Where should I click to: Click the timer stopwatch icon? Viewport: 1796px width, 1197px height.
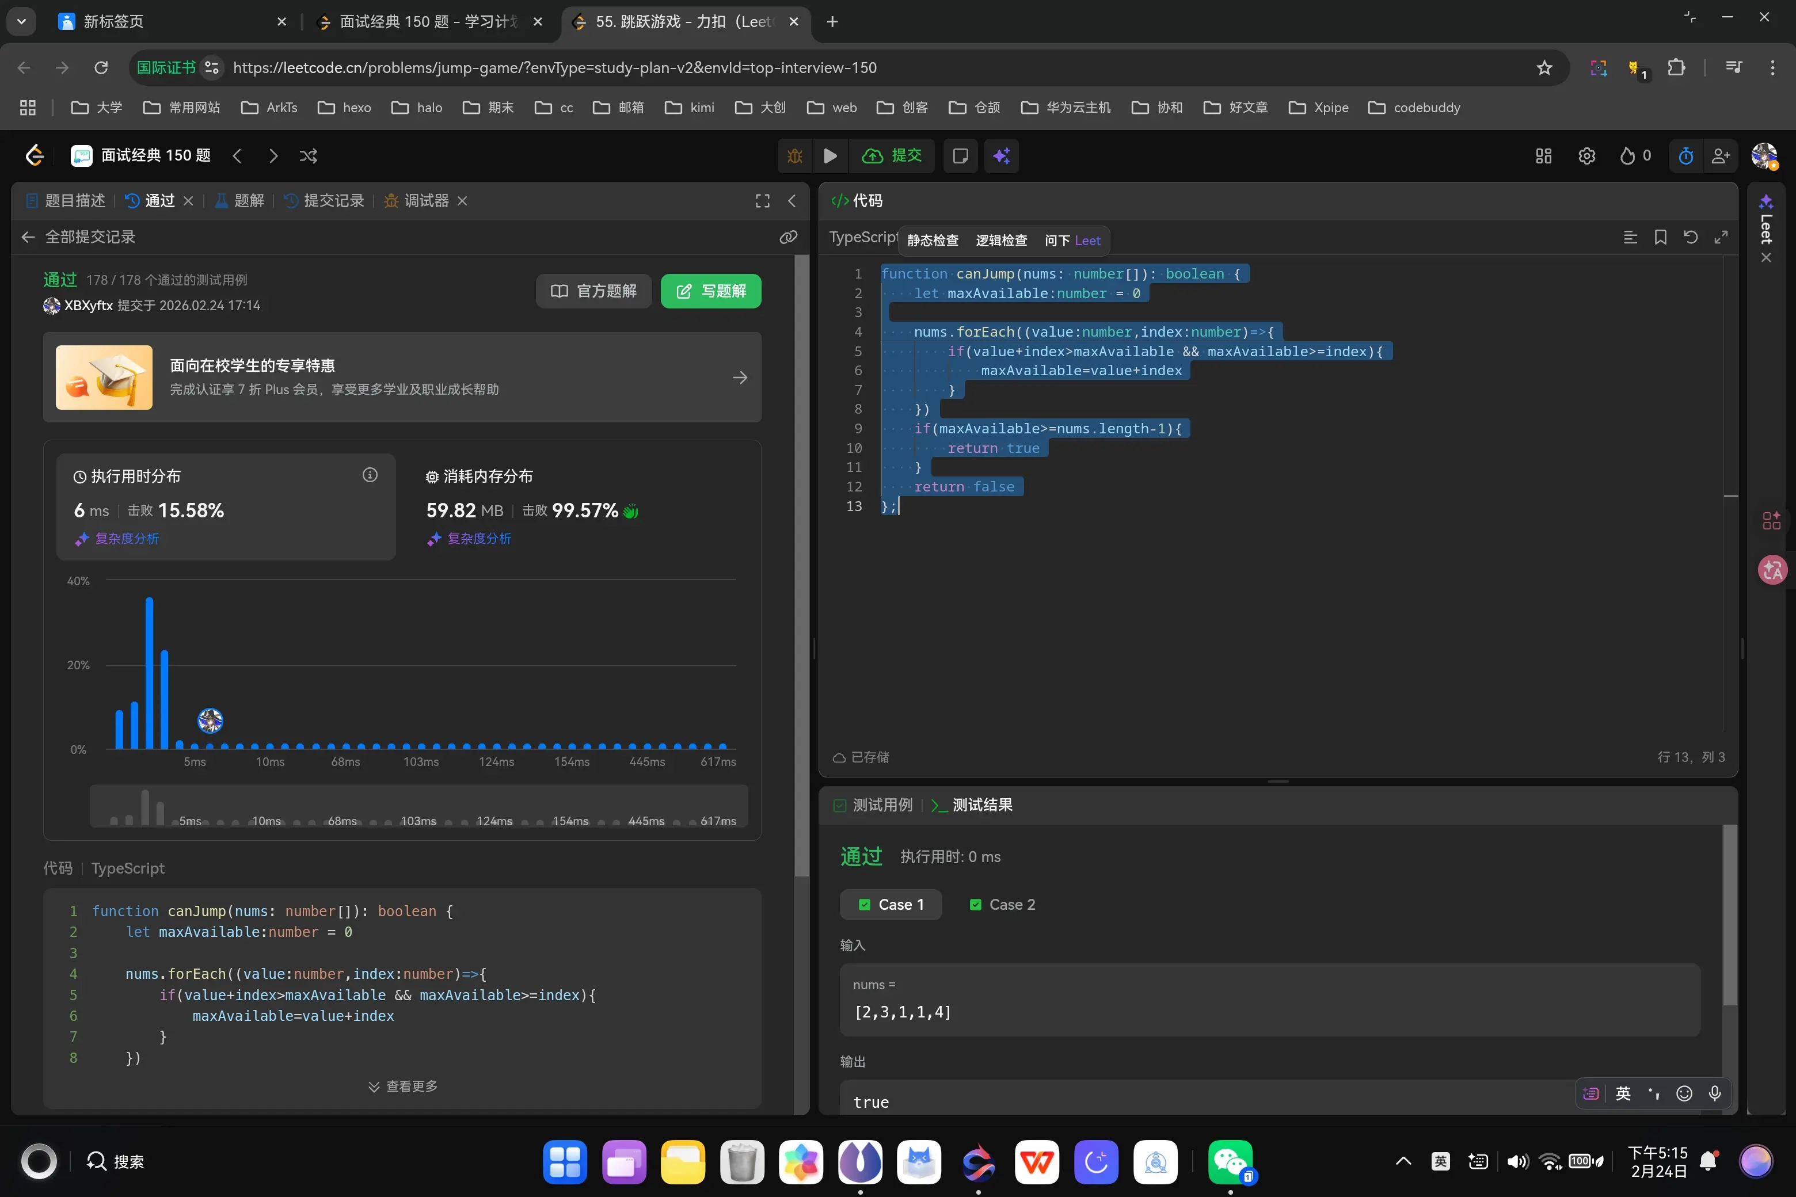(x=1685, y=156)
